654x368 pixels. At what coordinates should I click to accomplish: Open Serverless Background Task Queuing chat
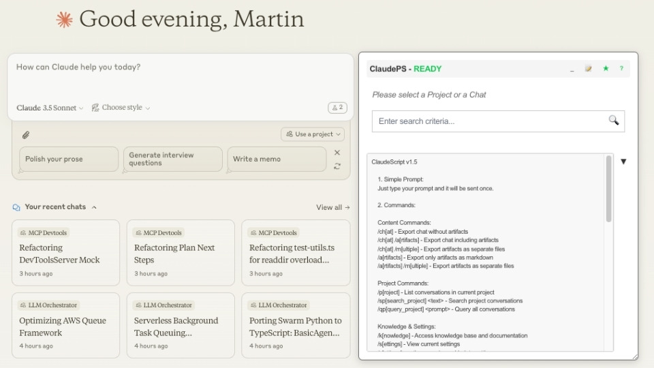coord(181,326)
